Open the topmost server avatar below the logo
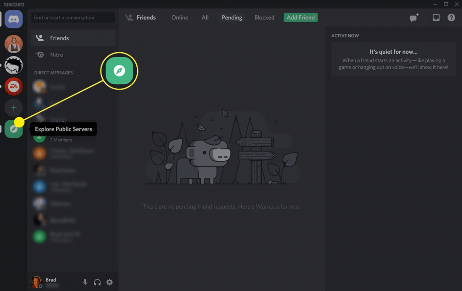Screen dimensions: 462x291 [x=14, y=44]
